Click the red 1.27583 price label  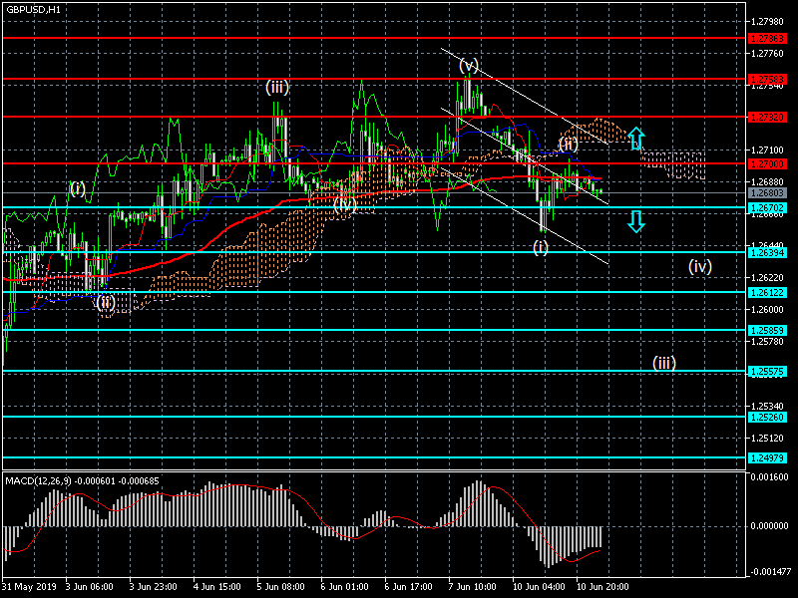(x=767, y=80)
